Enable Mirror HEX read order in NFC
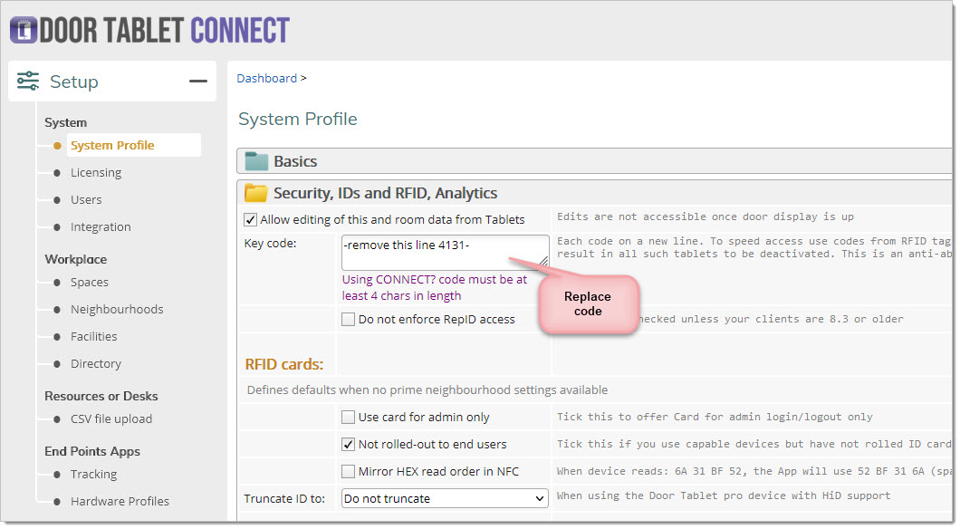The width and height of the screenshot is (960, 529). pyautogui.click(x=349, y=471)
